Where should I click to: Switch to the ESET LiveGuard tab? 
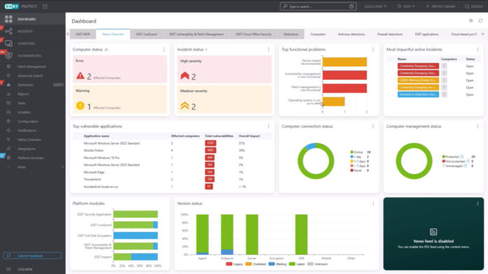(147, 34)
